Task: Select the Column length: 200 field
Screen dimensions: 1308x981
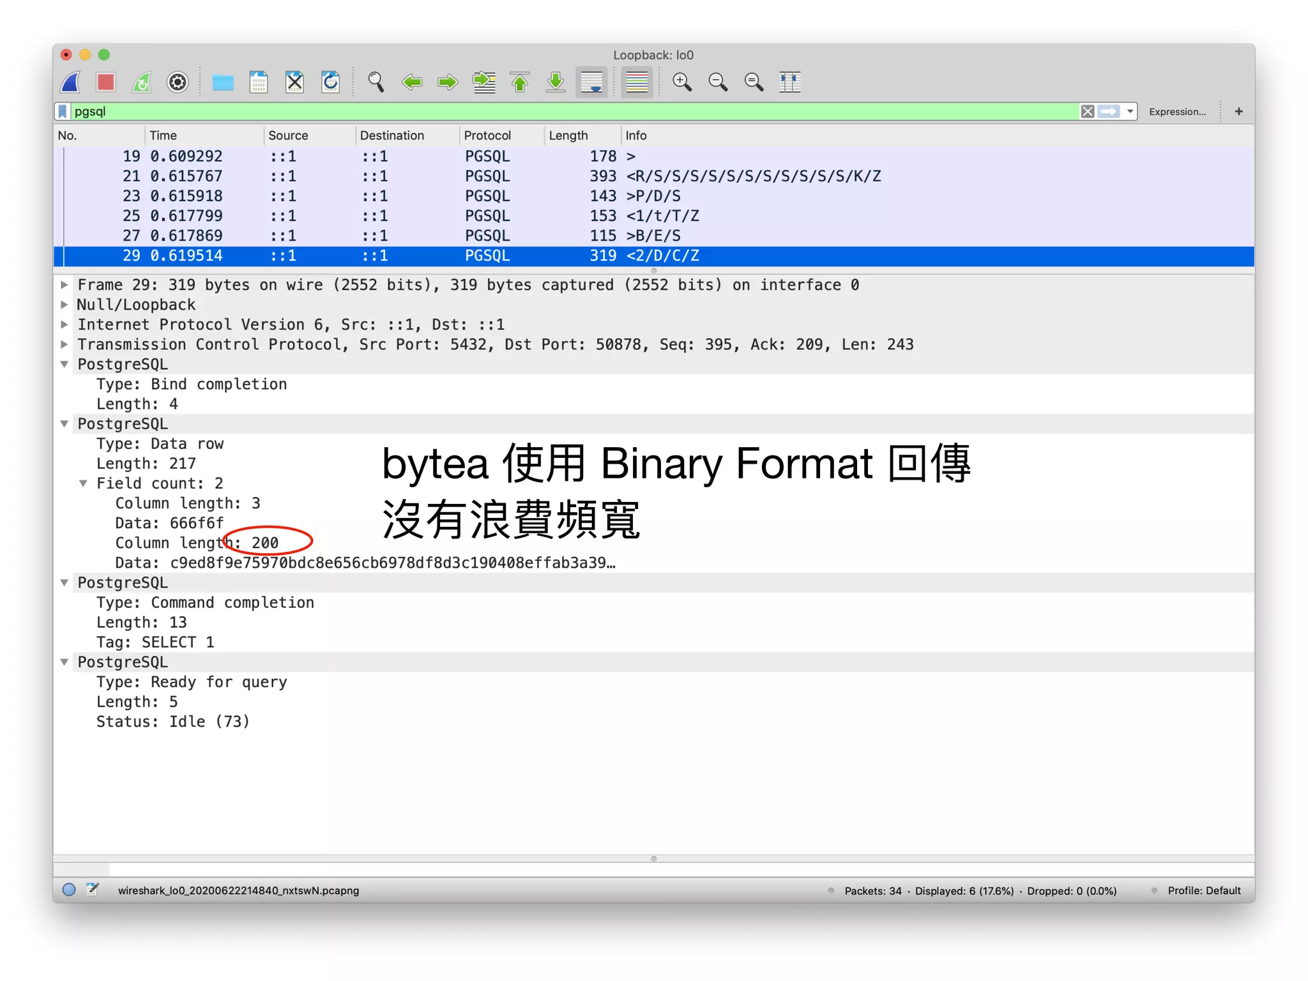Action: pos(197,543)
